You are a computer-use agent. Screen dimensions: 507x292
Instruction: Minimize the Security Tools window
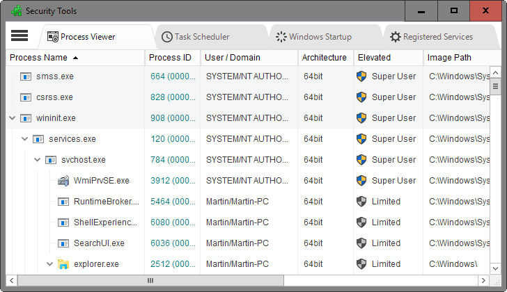[x=421, y=11]
